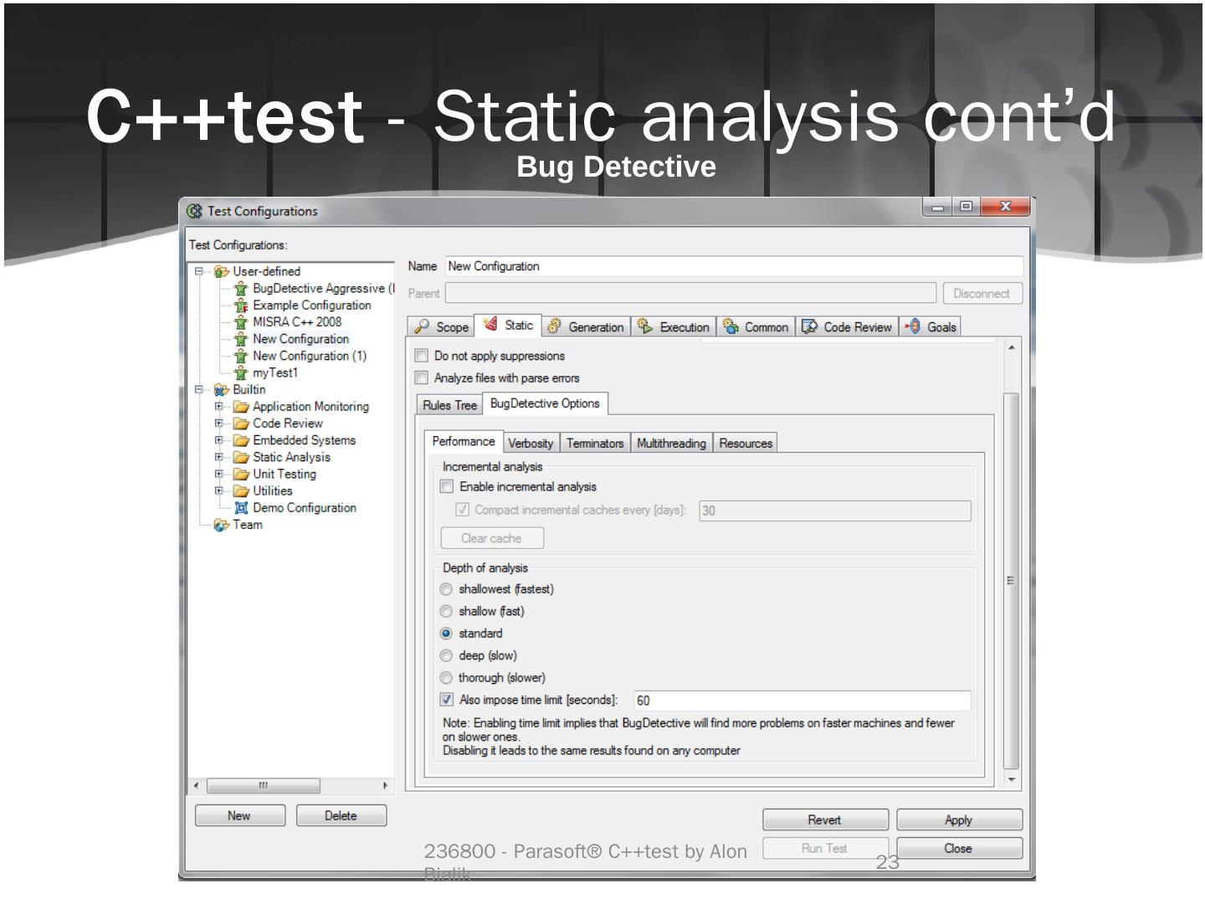Click the Clear cache button

click(492, 538)
